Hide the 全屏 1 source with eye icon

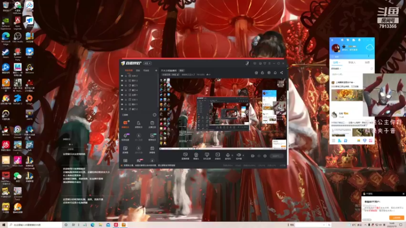click(122, 95)
